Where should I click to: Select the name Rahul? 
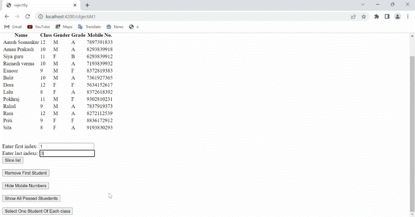pyautogui.click(x=9, y=106)
